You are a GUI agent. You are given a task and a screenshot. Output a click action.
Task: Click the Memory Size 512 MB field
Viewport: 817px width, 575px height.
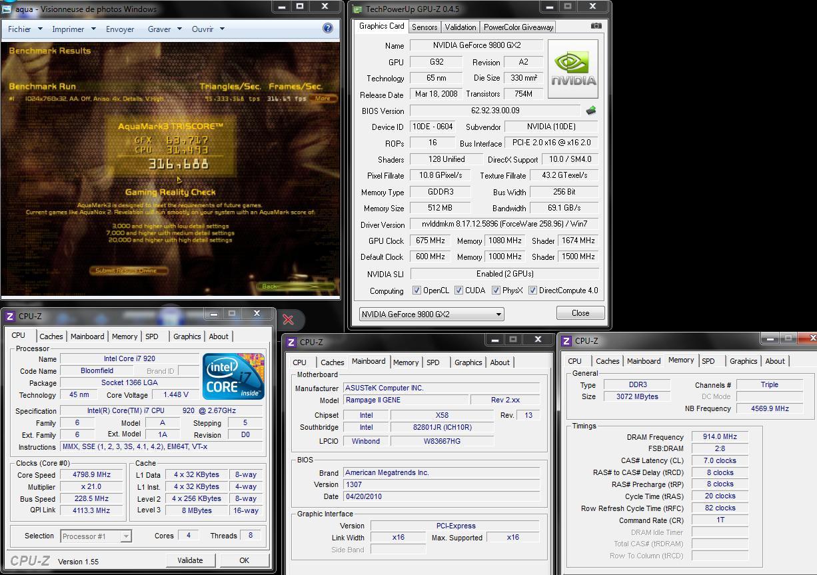click(440, 208)
